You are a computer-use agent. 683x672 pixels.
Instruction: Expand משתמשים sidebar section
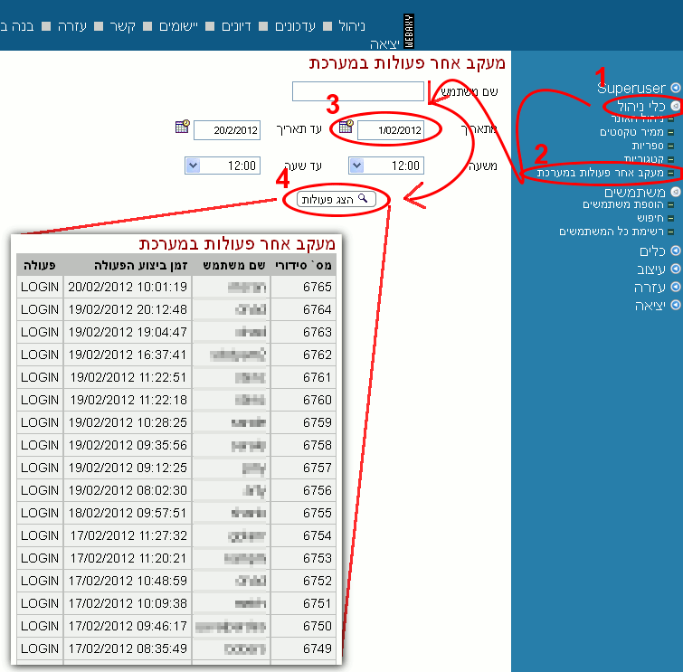[635, 192]
